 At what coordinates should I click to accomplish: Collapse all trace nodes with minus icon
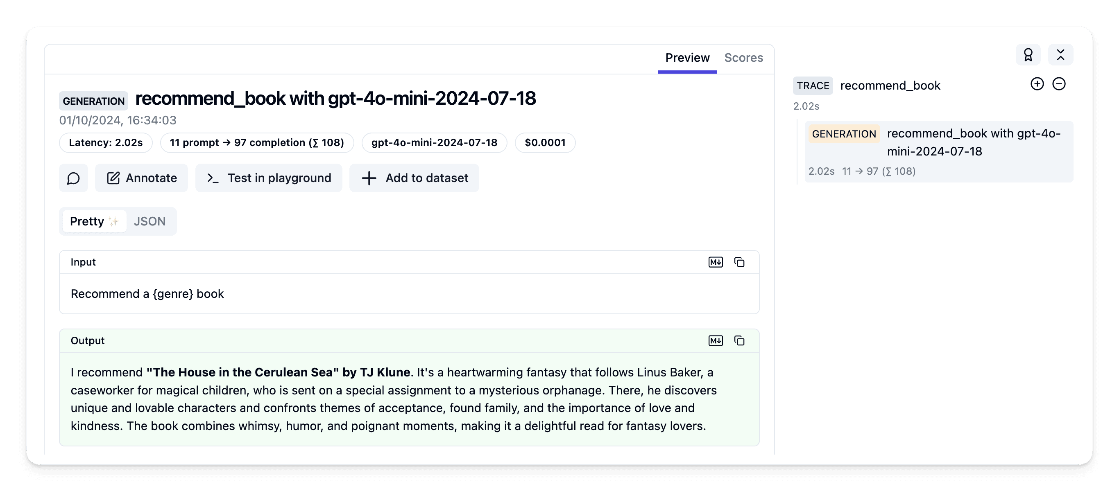(x=1059, y=84)
